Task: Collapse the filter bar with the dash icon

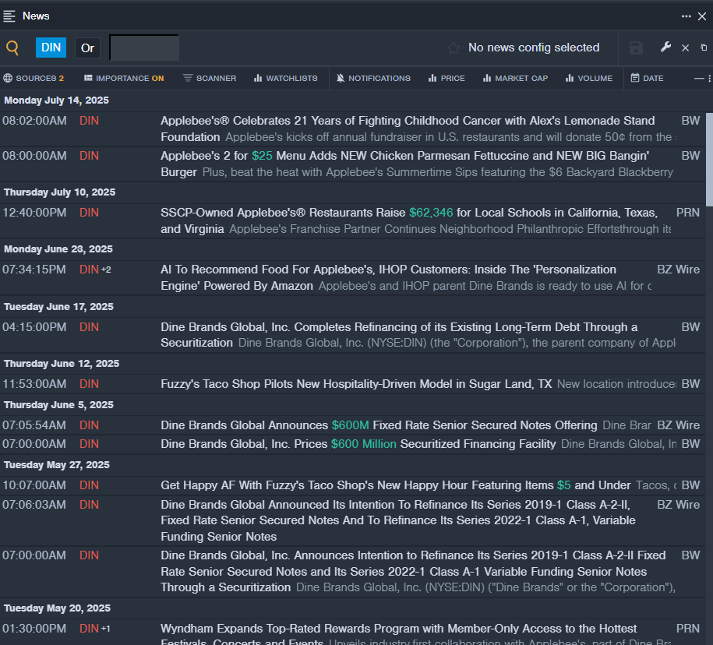Action: coord(699,78)
